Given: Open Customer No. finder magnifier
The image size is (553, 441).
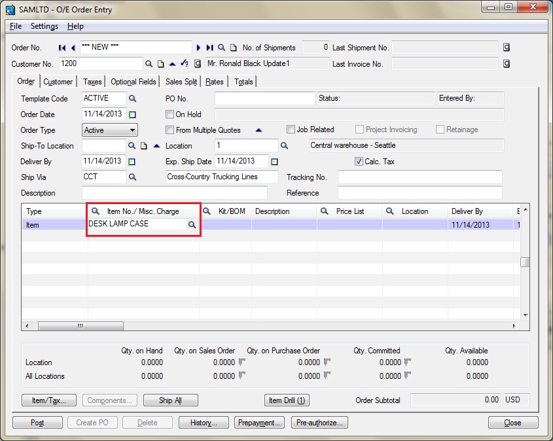Looking at the screenshot, I should (149, 64).
